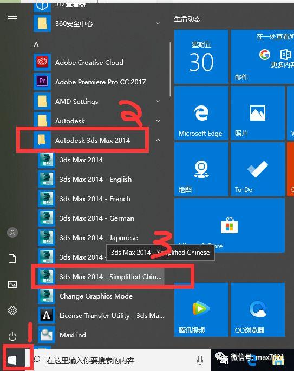This screenshot has height=371, width=294.
Task: Open the 照片 photos tile
Action: tap(258, 113)
